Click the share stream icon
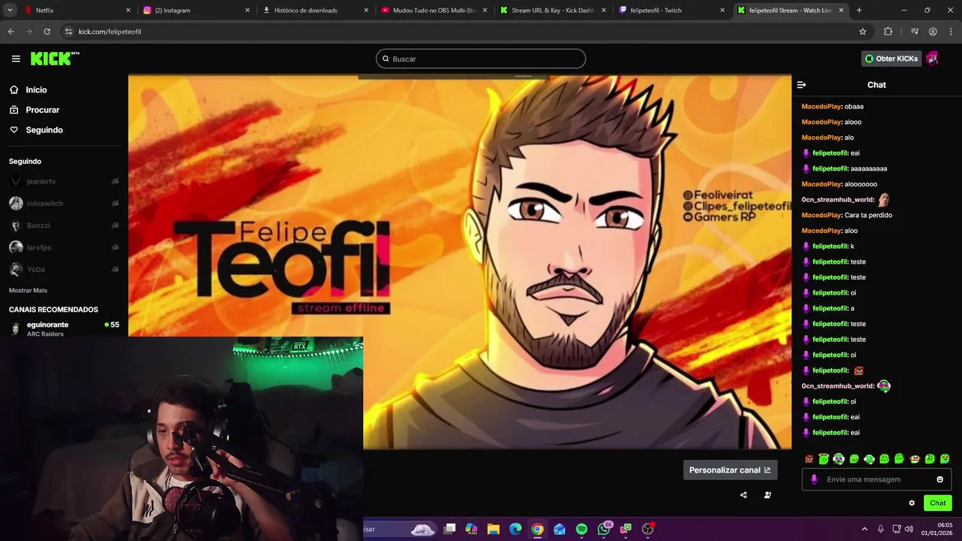 (743, 495)
